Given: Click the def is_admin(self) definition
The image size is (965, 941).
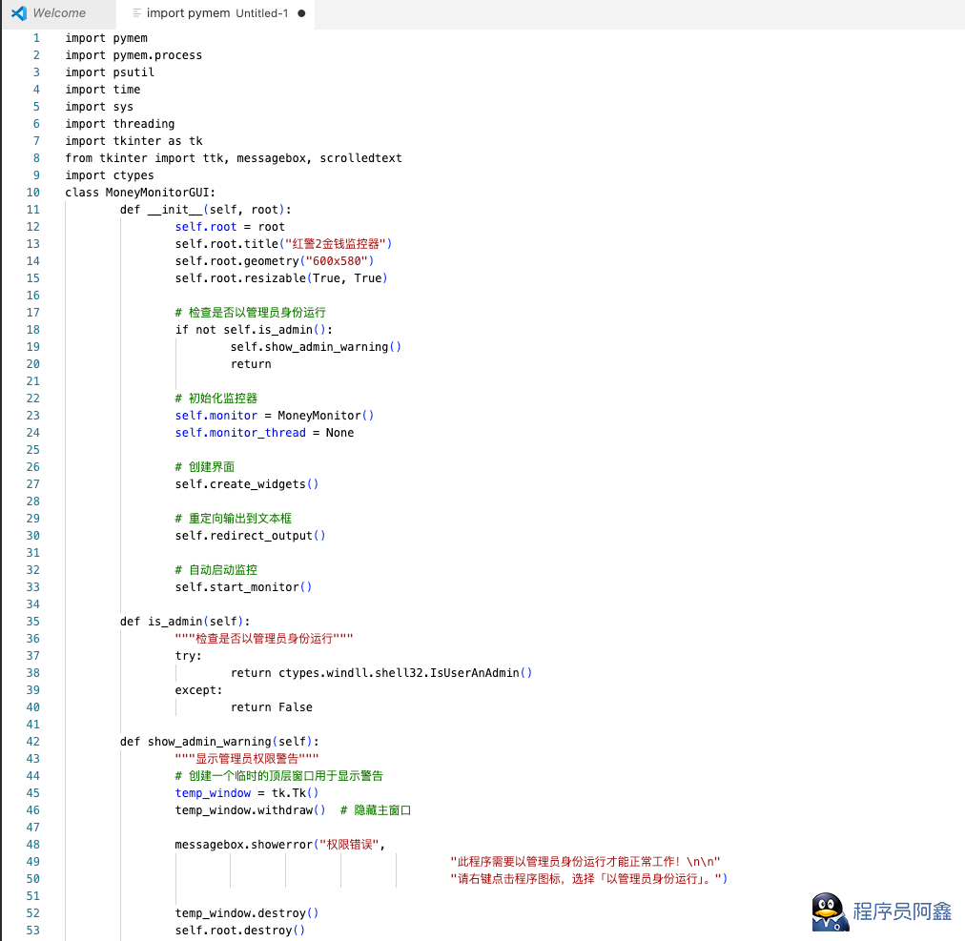Looking at the screenshot, I should (185, 622).
